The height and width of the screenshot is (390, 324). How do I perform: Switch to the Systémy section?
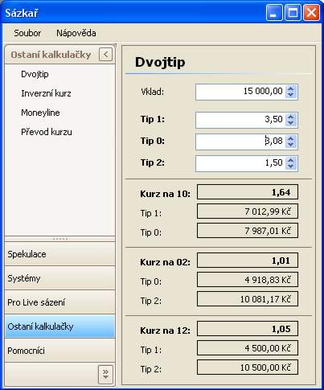59,278
